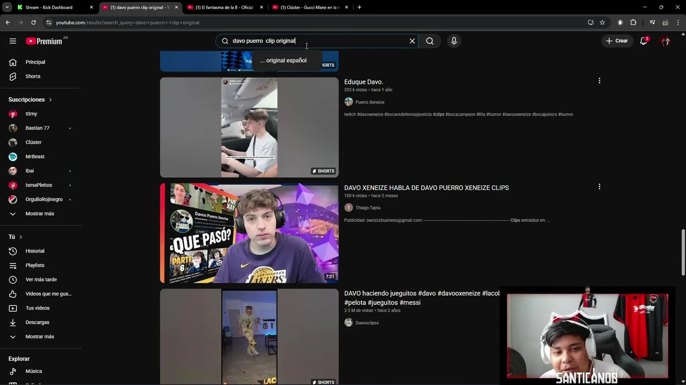The height and width of the screenshot is (385, 686).
Task: Open QUE PASÓ 7:21 video thumbnail
Action: click(x=249, y=233)
